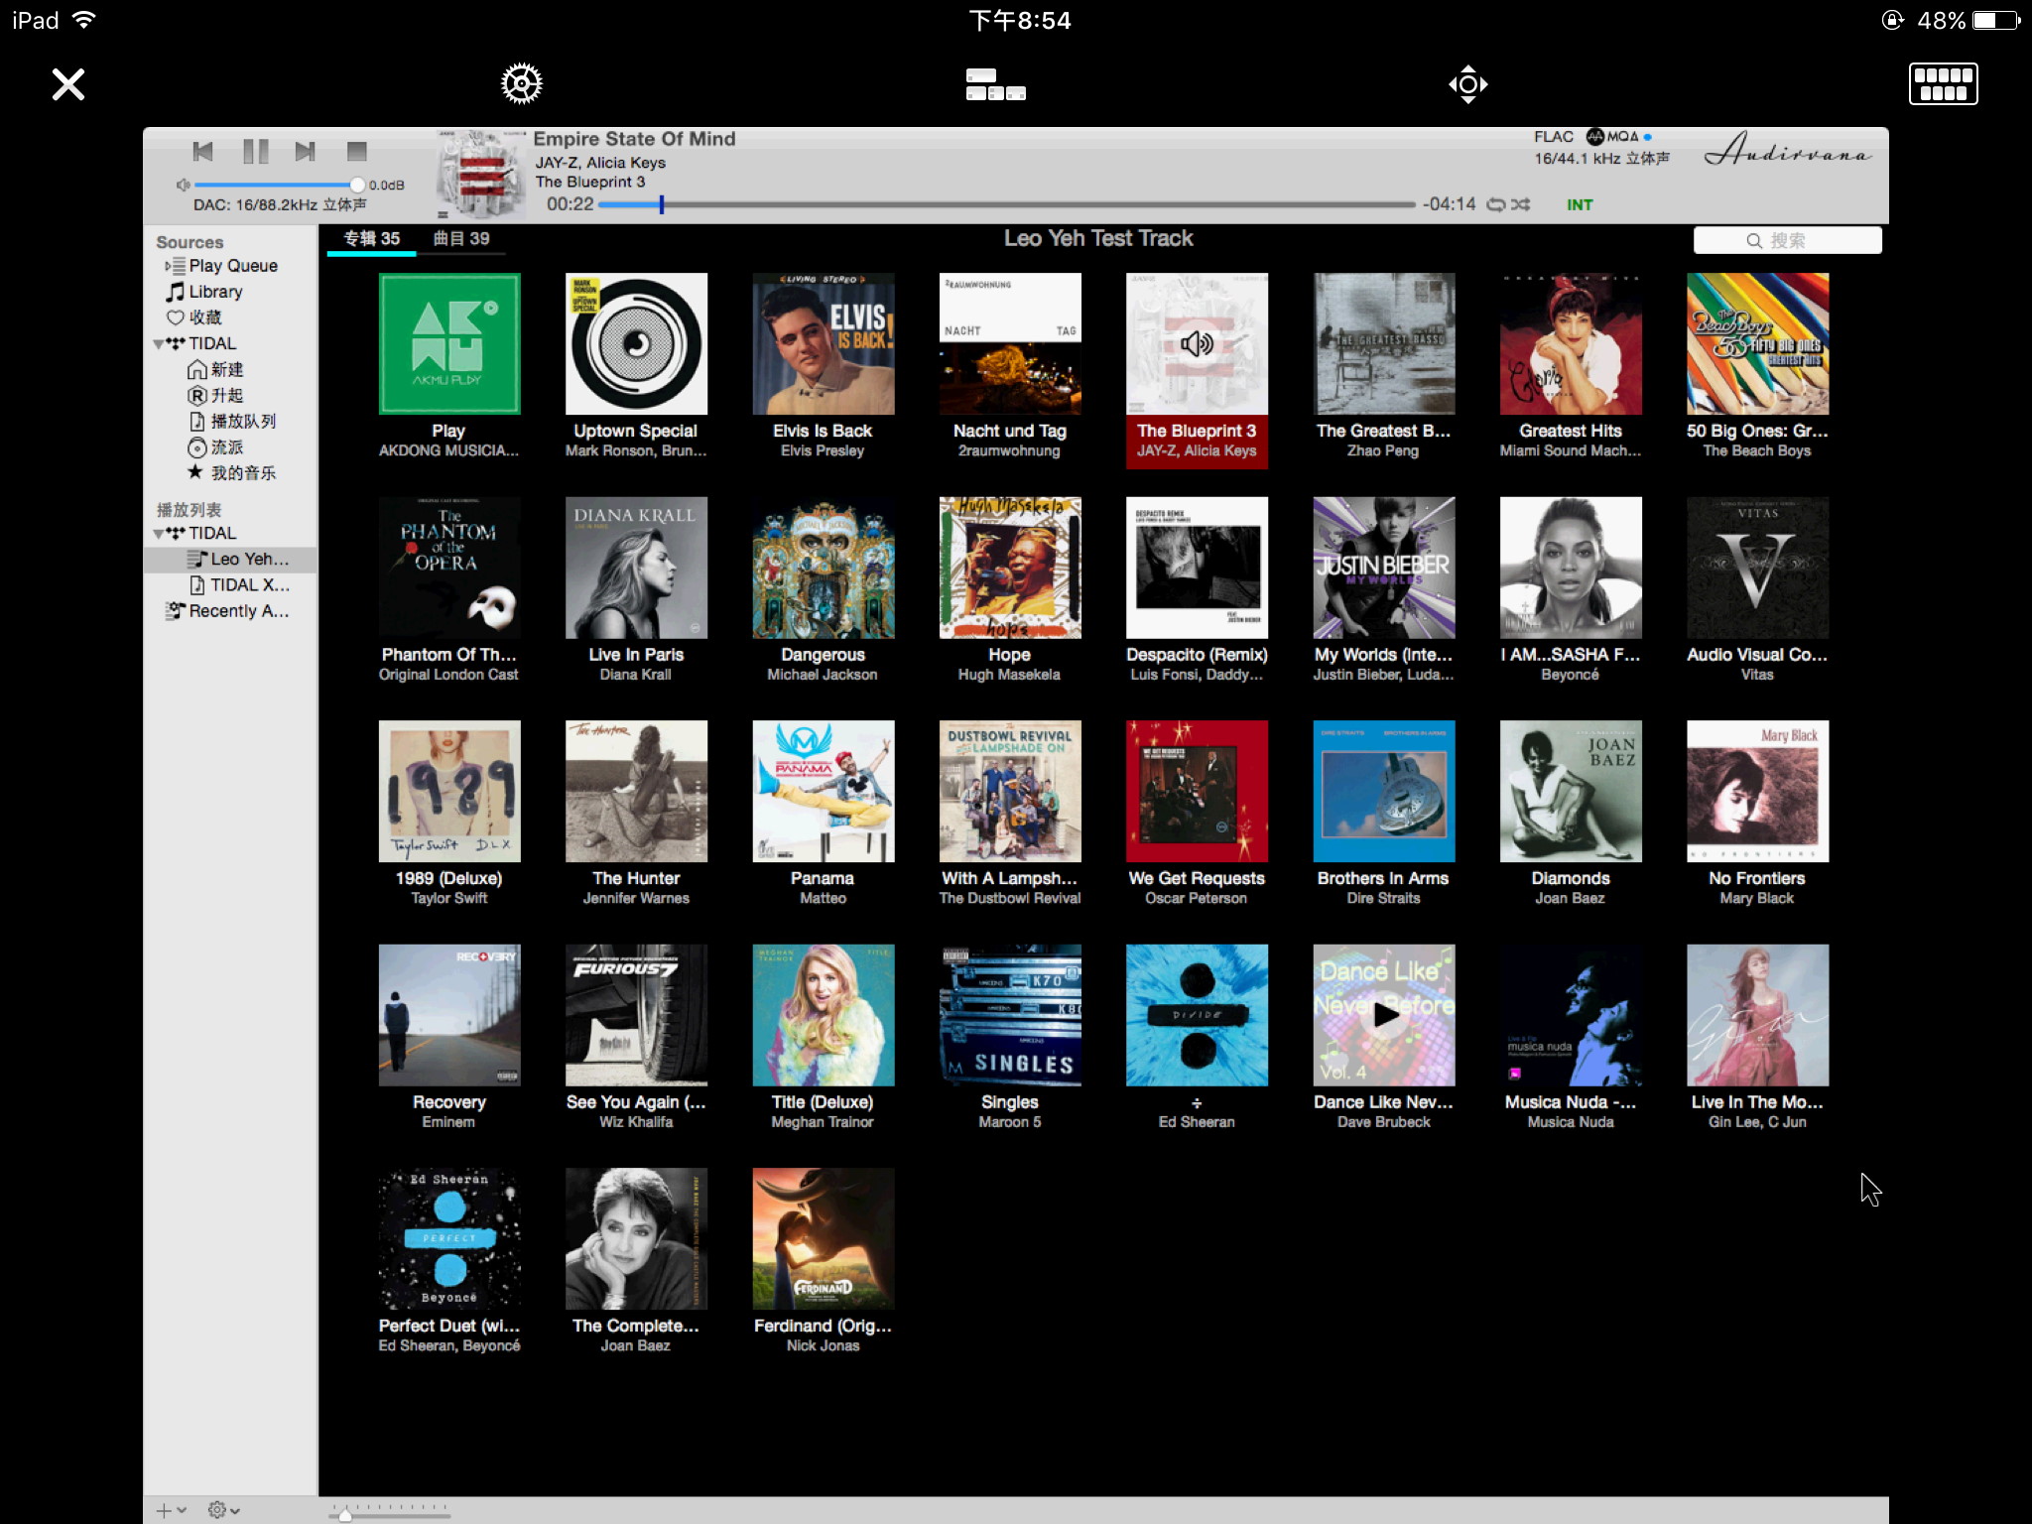Image resolution: width=2032 pixels, height=1524 pixels.
Task: Open Live In Paris by Diana Krall
Action: tap(636, 568)
